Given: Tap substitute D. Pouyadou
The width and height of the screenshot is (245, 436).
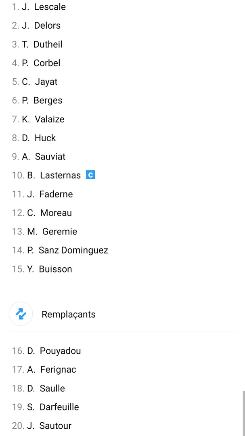Looking at the screenshot, I should [x=54, y=351].
